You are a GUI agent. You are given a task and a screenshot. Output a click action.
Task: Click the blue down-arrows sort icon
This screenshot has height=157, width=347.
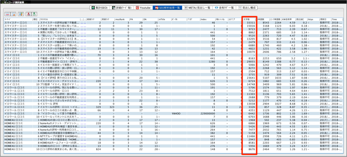21,14
